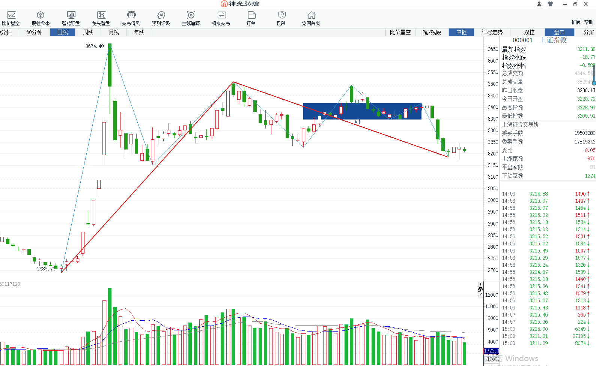This screenshot has height=366, width=596.
Task: Open the 股往今来 toolbar icon
Action: tap(41, 18)
